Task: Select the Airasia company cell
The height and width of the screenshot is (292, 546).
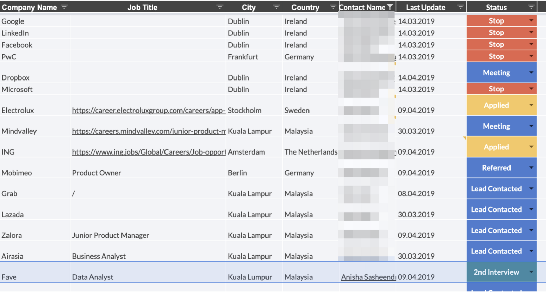Action: click(35, 251)
